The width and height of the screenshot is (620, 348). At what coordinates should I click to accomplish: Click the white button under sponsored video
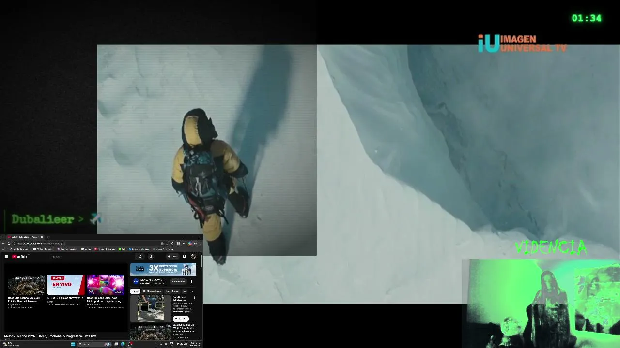(x=181, y=319)
